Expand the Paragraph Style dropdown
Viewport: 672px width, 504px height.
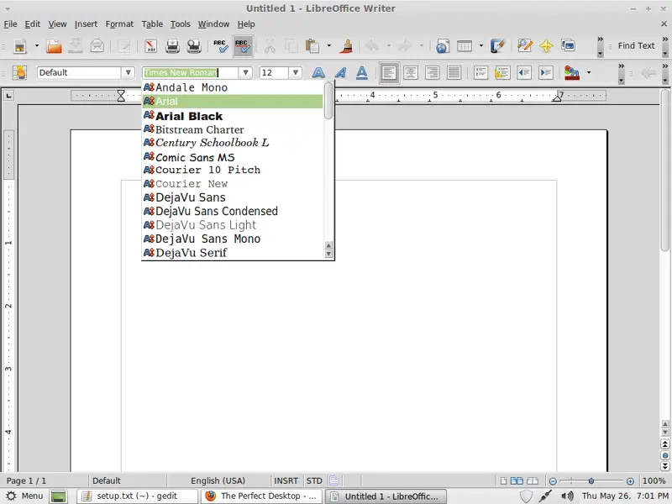(x=128, y=72)
